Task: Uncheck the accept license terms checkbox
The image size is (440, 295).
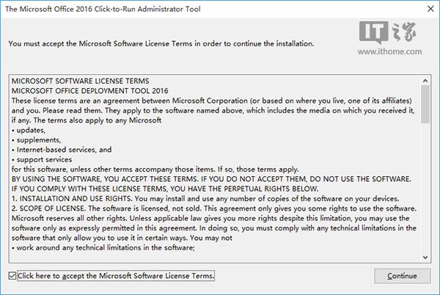Action: point(12,276)
